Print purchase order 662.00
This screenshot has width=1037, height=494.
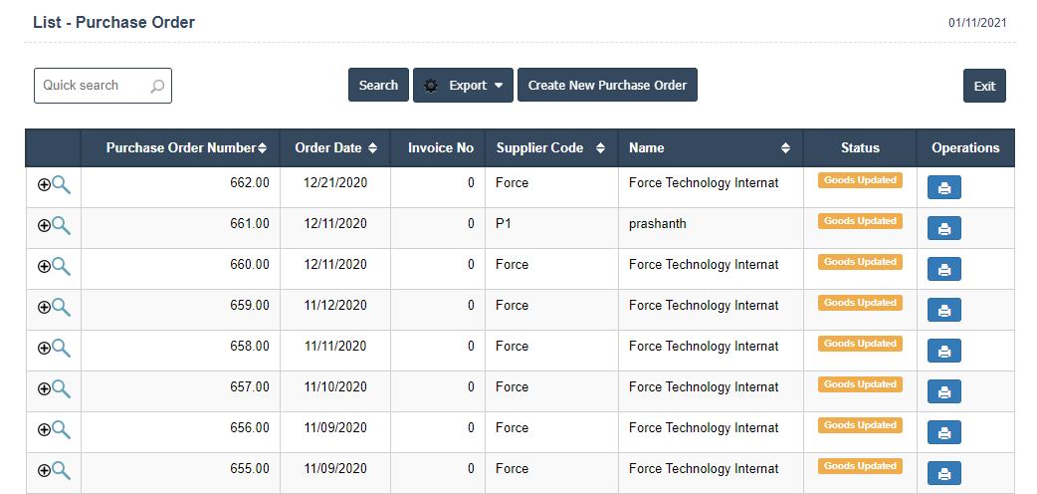pos(943,188)
